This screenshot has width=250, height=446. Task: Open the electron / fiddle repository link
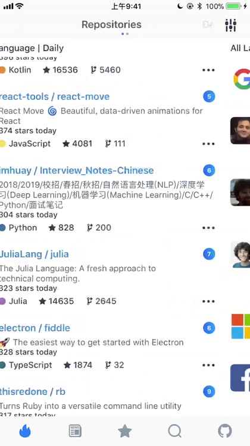coord(35,328)
